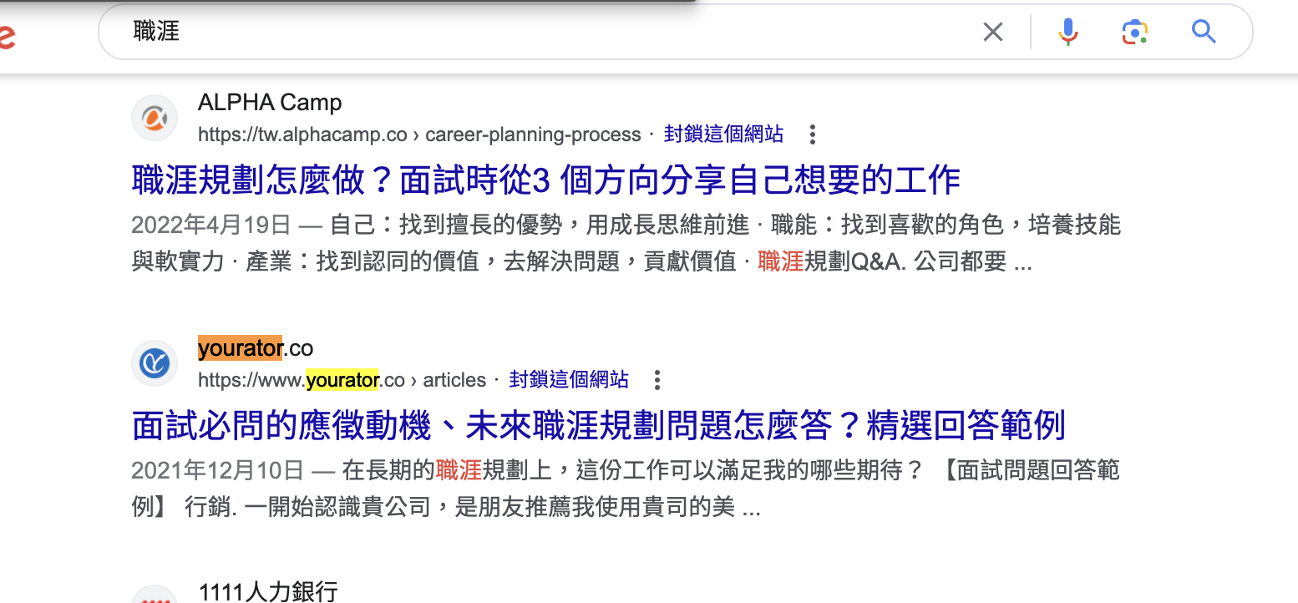Click the yourator.co site name
Viewport: 1298px width, 603px height.
coord(256,347)
